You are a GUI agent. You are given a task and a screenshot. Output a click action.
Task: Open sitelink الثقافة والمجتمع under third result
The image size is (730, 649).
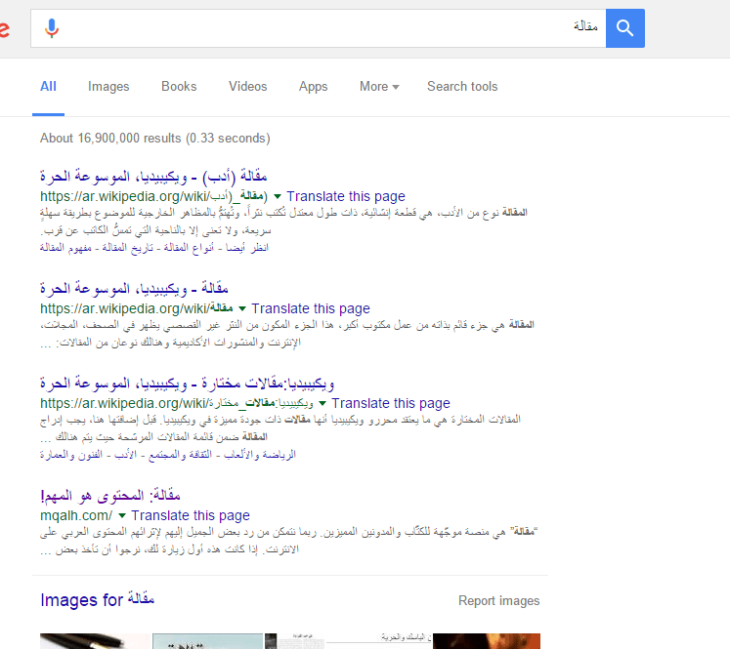180,455
